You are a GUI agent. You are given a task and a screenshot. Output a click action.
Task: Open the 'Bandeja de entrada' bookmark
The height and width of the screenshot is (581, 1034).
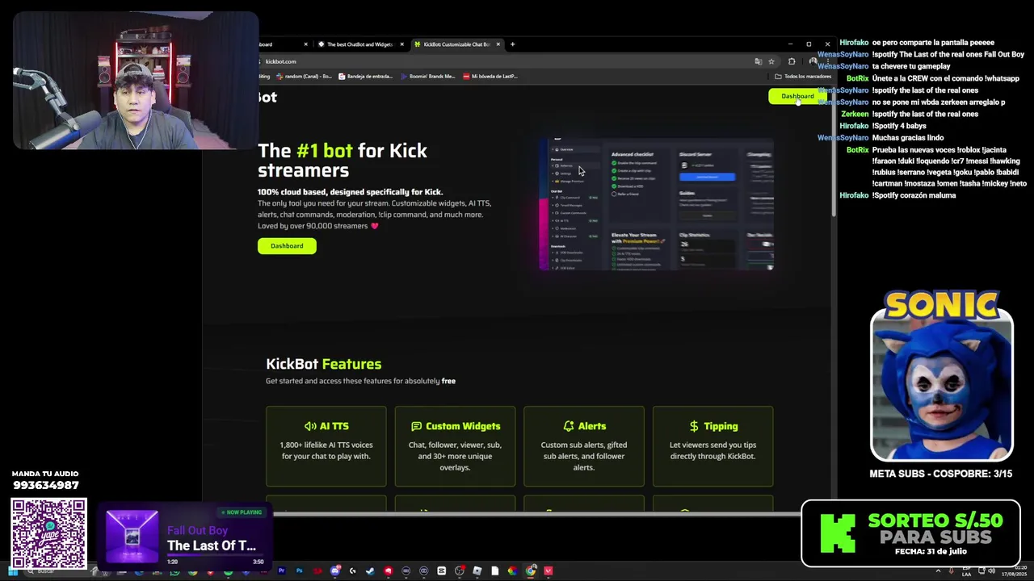365,77
